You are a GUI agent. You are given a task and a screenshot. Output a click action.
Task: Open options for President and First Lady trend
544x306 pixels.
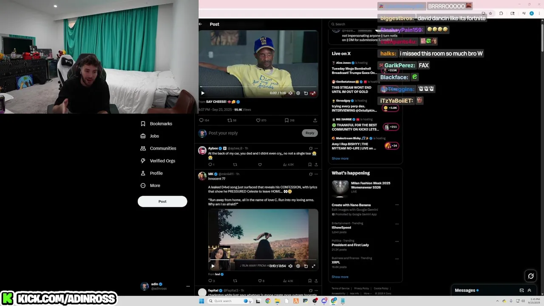pyautogui.click(x=397, y=241)
